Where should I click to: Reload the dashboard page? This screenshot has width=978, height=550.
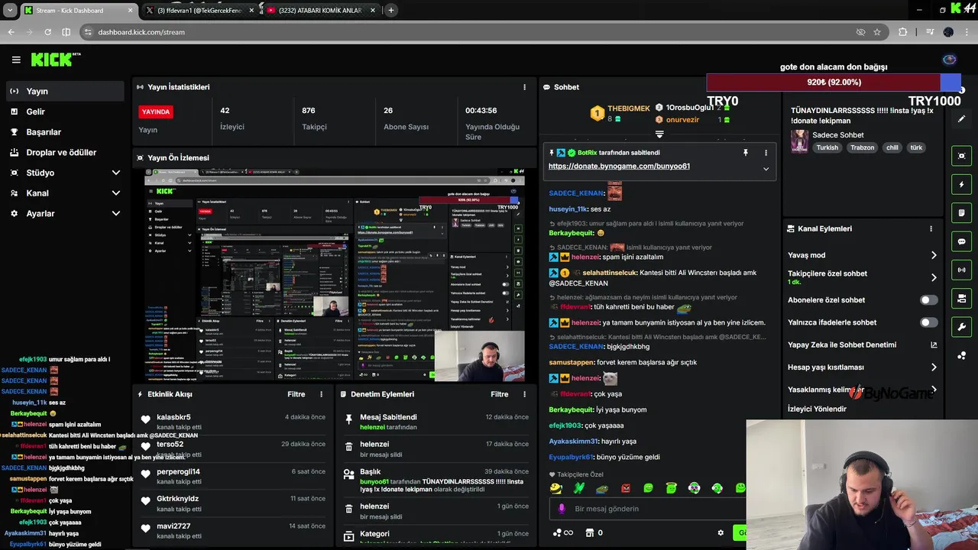point(47,32)
